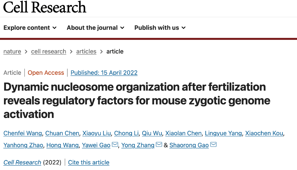297x170 pixels.
Task: Click author Lingyue Yang link
Action: [x=224, y=133]
